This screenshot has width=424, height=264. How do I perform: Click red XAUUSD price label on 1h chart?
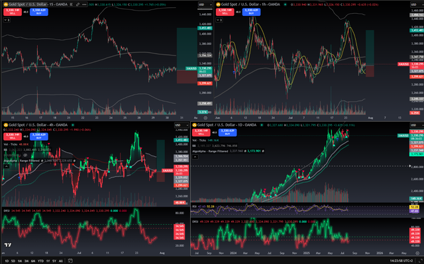coord(403,64)
